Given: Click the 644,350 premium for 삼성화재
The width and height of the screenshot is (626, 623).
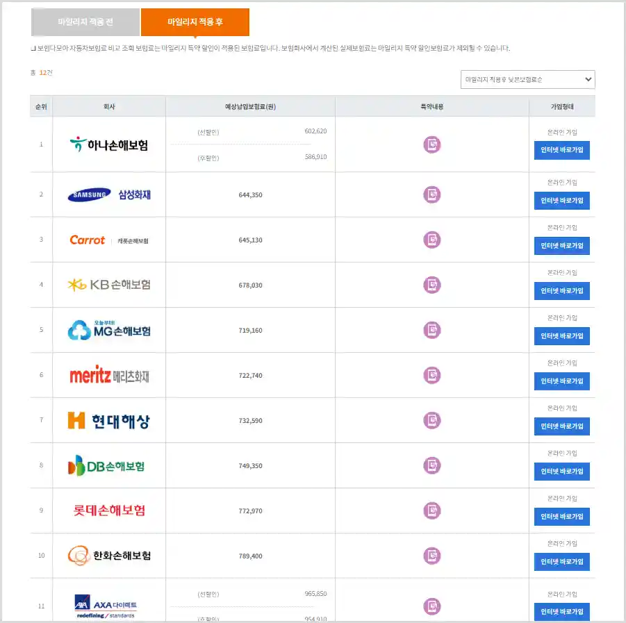Looking at the screenshot, I should pos(250,194).
